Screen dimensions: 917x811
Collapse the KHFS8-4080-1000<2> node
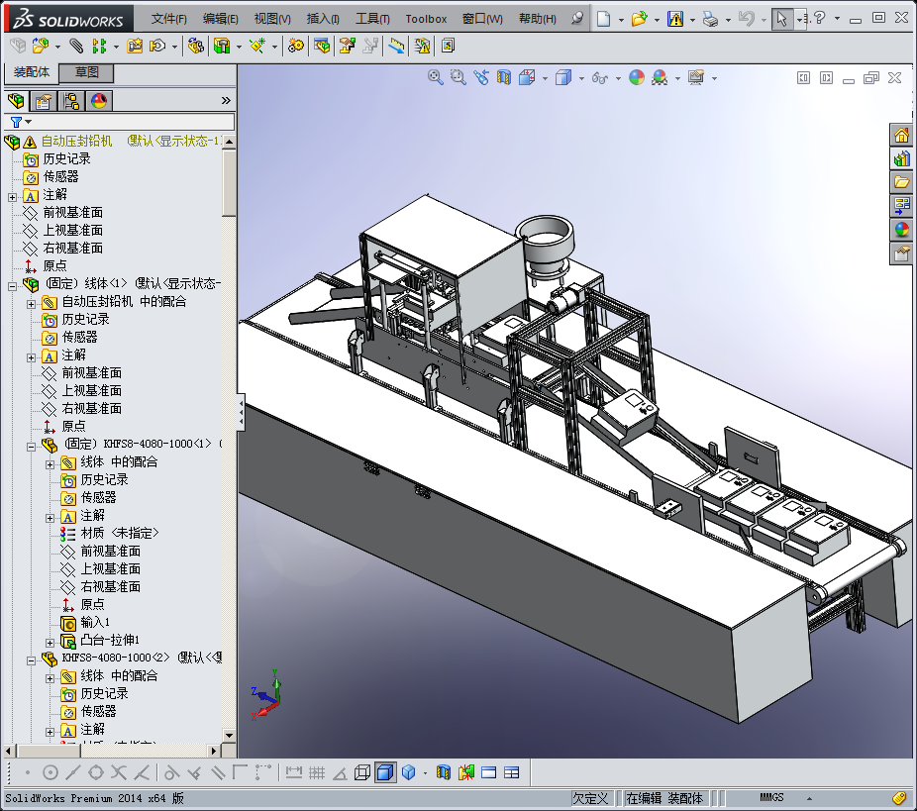(x=31, y=660)
